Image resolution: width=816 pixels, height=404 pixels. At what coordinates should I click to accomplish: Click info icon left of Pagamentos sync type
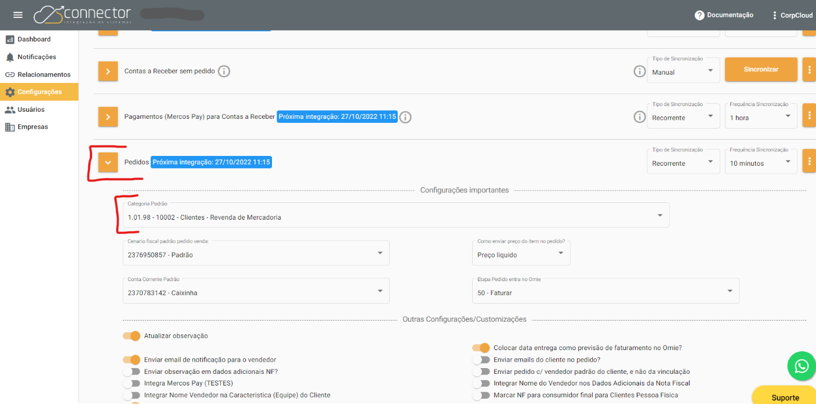click(639, 117)
